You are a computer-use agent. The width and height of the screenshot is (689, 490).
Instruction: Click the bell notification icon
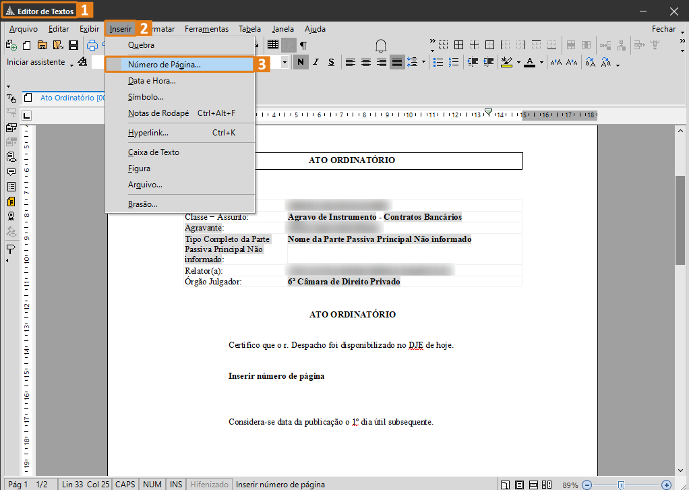point(381,45)
